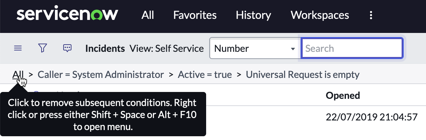Click the 22/07/2019 21:04:57 opened date cell
This screenshot has width=426, height=140.
pyautogui.click(x=371, y=117)
